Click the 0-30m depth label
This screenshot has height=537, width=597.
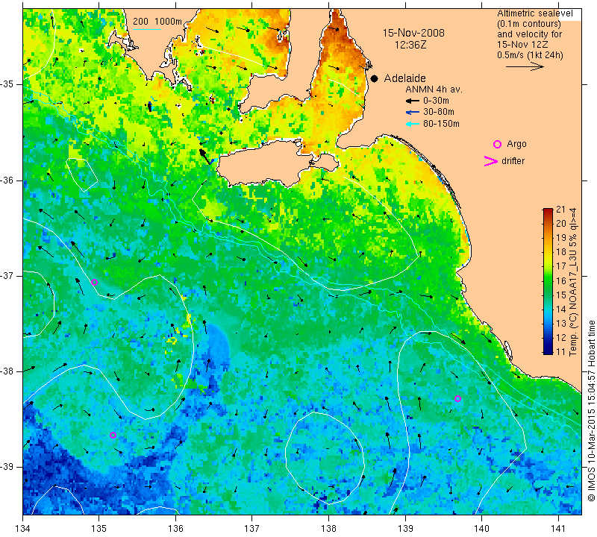click(x=436, y=101)
